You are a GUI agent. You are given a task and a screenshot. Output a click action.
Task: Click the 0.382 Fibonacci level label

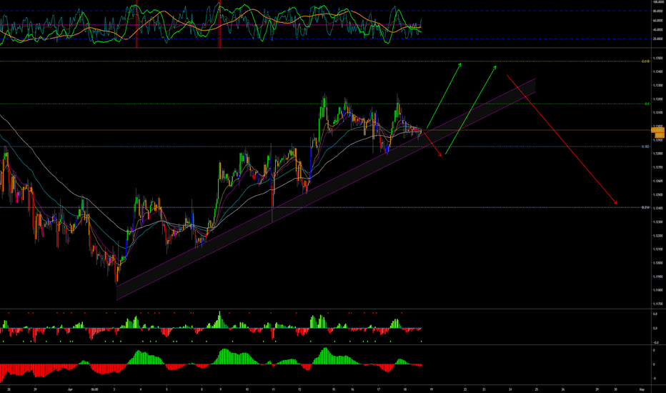click(x=645, y=146)
